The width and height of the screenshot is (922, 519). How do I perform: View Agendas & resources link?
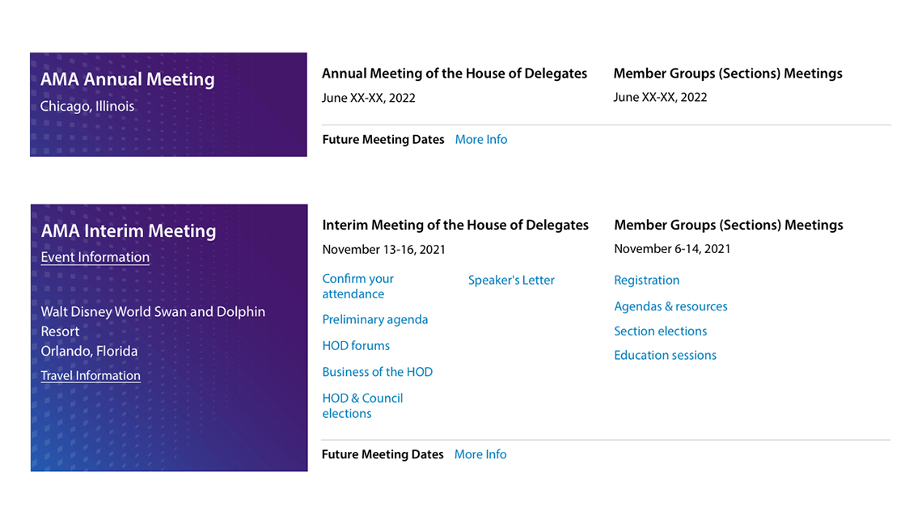670,306
